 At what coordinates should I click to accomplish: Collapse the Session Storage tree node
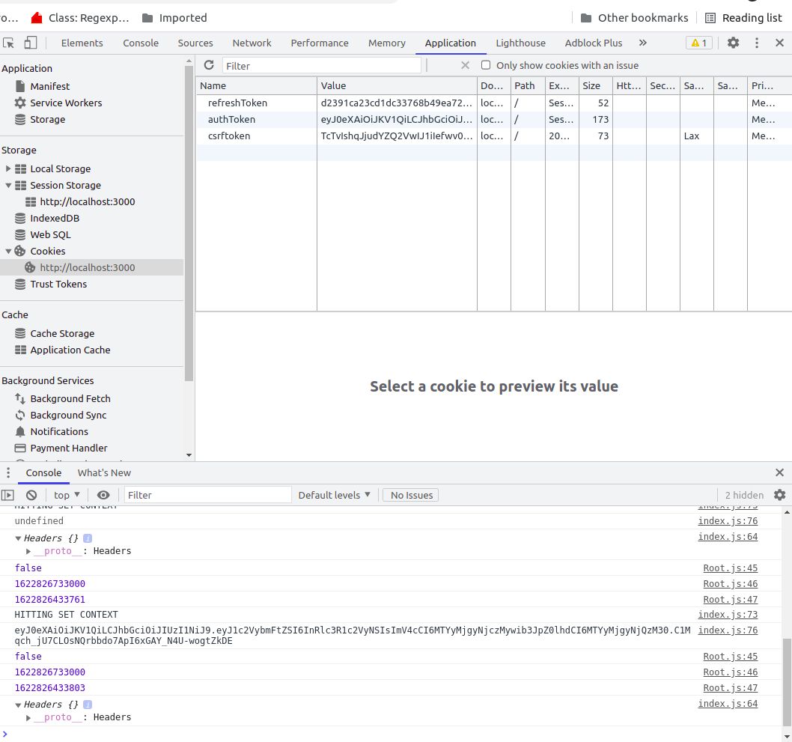pyautogui.click(x=8, y=186)
